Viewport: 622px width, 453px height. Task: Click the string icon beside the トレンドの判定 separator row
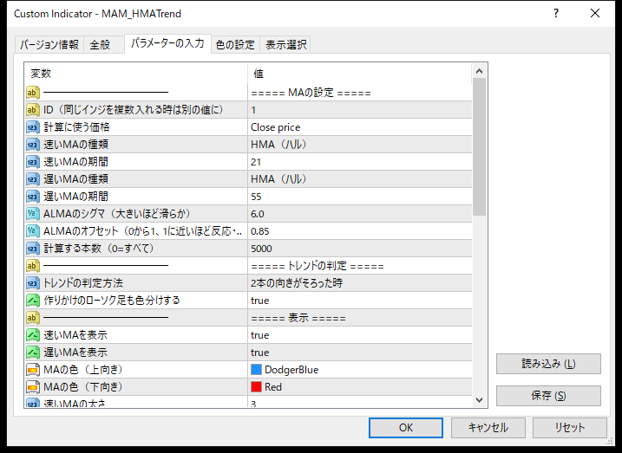coord(33,266)
